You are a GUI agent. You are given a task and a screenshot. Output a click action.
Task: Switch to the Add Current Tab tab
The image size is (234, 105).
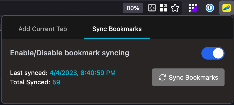click(43, 29)
